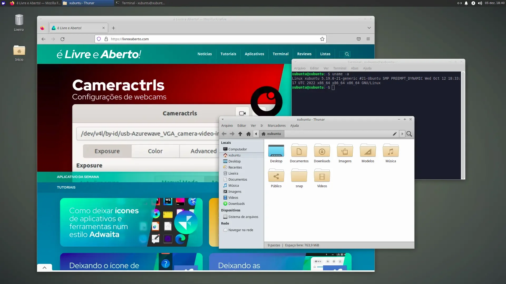Select the Público folder icon in Thunar
Image resolution: width=506 pixels, height=284 pixels.
coord(276,176)
